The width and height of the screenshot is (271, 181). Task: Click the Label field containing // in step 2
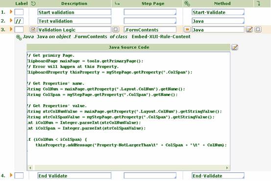[19, 21]
